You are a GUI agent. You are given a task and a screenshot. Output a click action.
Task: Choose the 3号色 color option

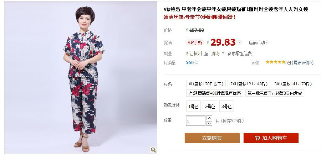(x=226, y=106)
